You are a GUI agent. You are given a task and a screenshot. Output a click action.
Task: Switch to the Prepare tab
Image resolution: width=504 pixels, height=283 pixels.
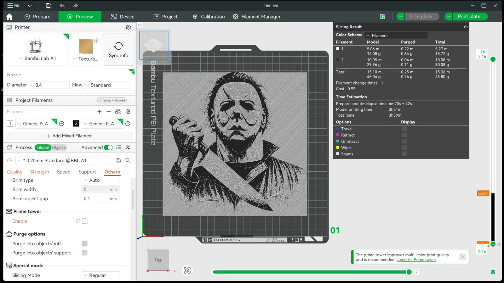click(37, 17)
